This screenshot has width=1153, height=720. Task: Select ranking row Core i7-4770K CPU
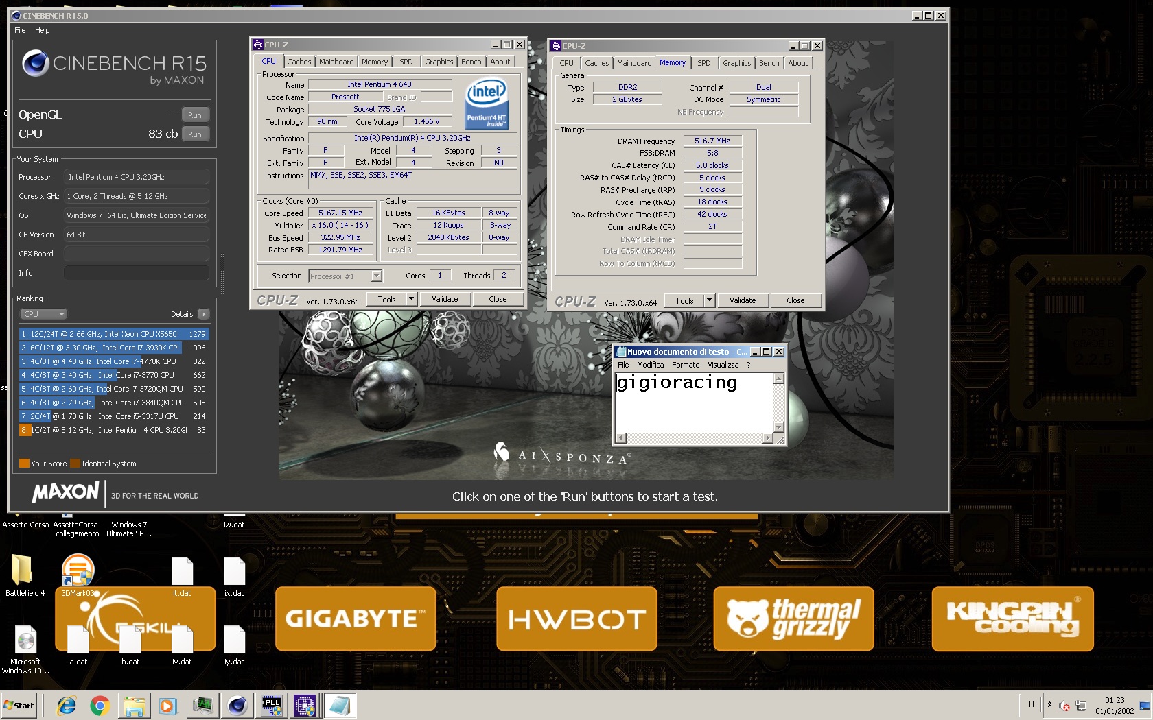click(x=114, y=361)
